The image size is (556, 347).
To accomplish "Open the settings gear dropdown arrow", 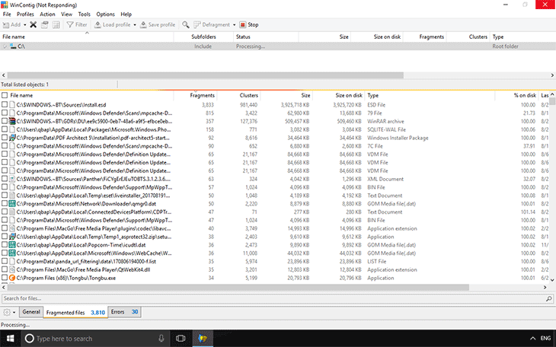I will click(14, 312).
